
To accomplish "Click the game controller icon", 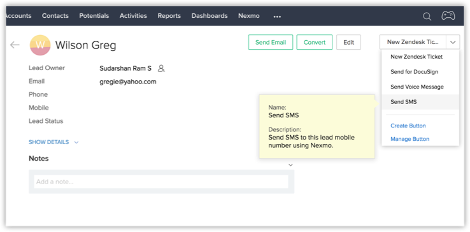I will point(448,15).
